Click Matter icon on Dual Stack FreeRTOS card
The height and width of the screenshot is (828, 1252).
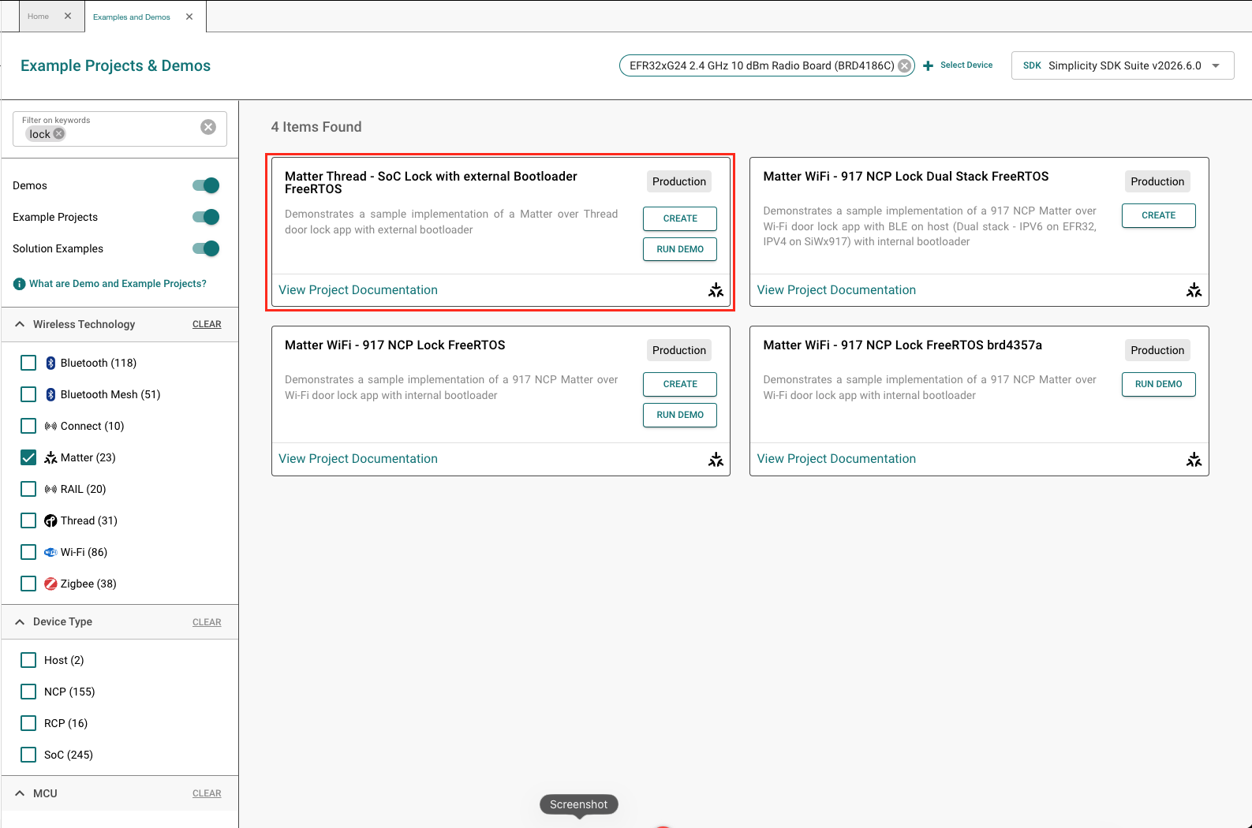[1194, 290]
